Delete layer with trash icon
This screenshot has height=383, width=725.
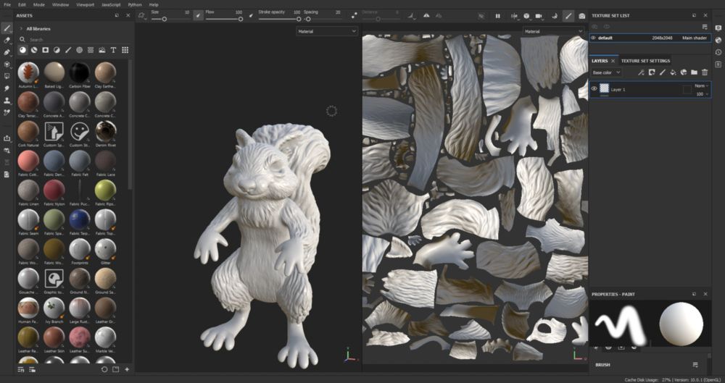click(x=705, y=72)
